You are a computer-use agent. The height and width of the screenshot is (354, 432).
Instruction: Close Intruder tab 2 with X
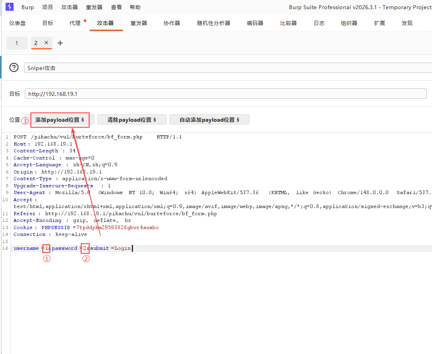[x=46, y=43]
